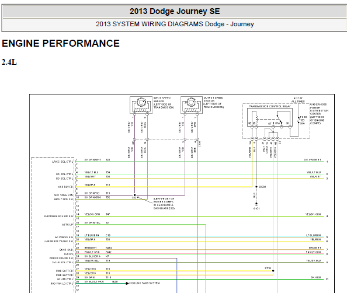Click the relay coil and switch schematic box

[270, 117]
